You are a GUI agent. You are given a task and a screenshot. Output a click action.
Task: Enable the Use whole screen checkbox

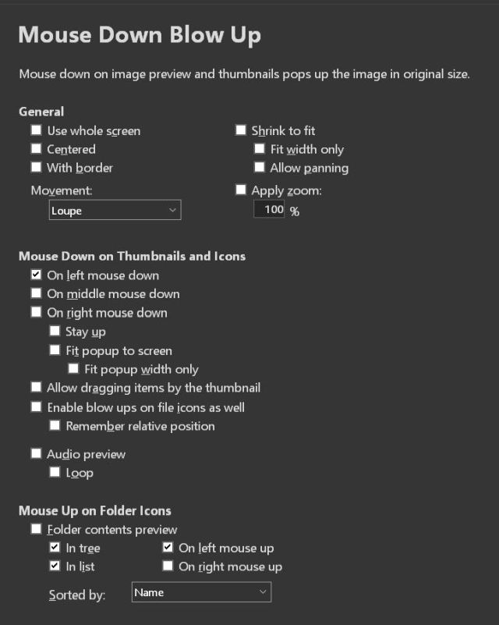pos(37,131)
